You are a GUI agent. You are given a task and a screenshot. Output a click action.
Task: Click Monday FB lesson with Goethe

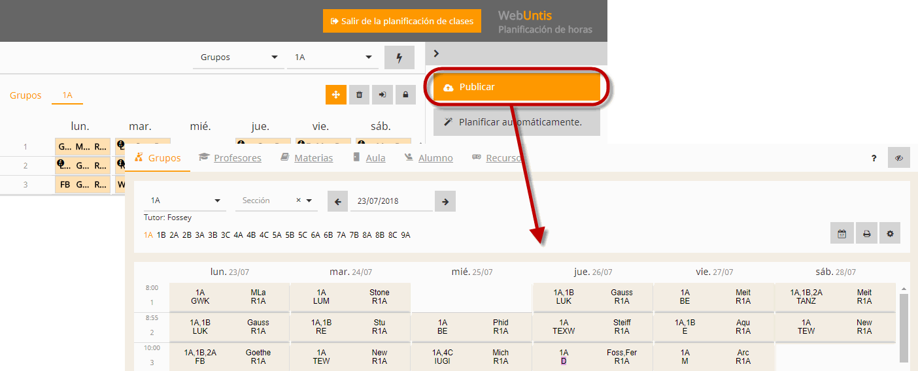(x=229, y=357)
